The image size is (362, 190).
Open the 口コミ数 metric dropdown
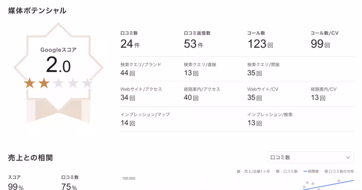coord(310,157)
